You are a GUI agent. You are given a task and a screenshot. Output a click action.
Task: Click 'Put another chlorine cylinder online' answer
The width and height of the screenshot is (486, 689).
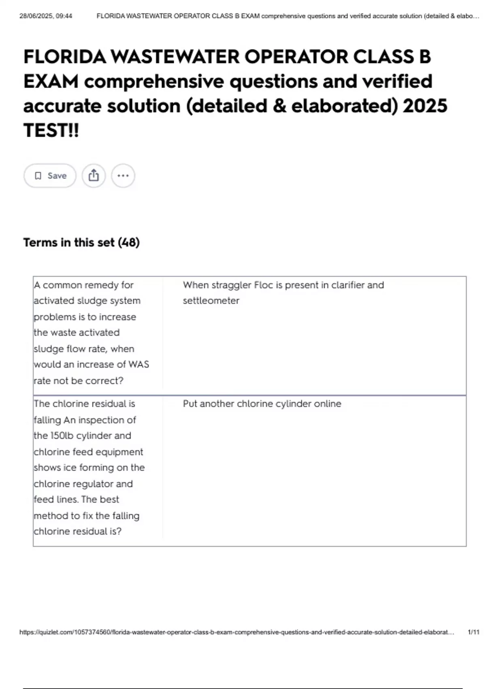(x=262, y=404)
